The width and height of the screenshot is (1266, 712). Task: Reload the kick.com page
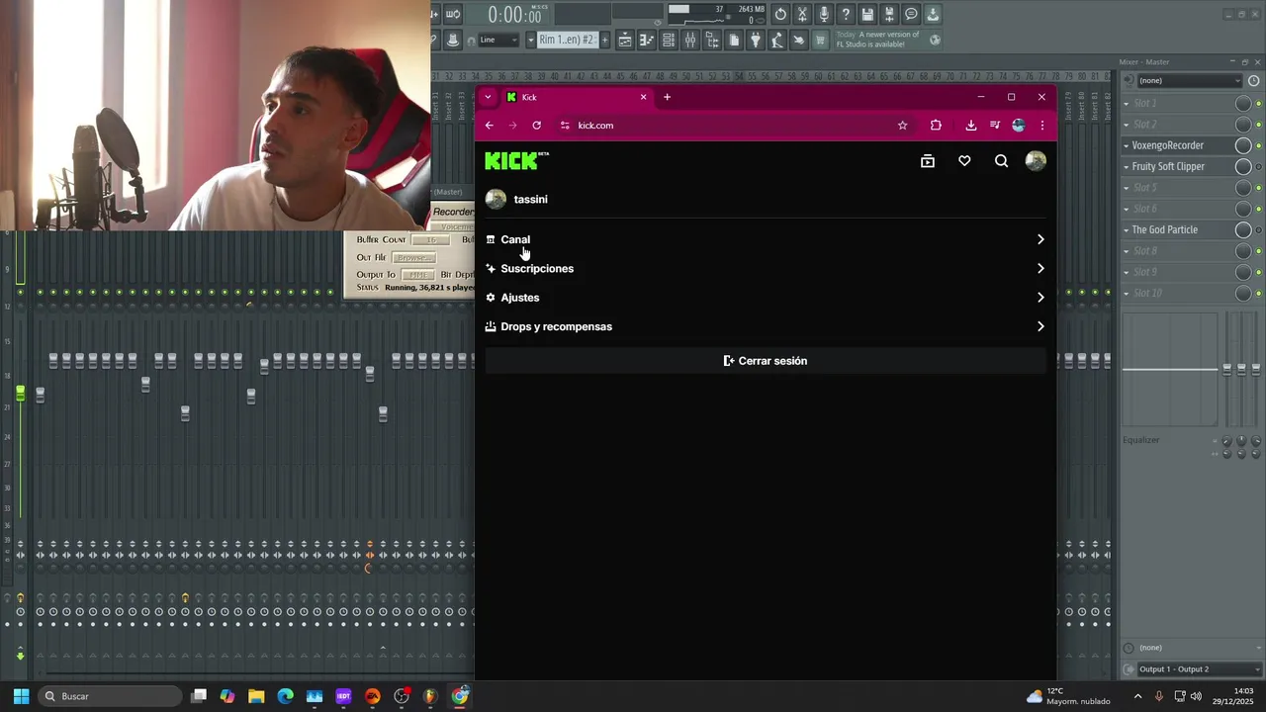[x=536, y=126]
